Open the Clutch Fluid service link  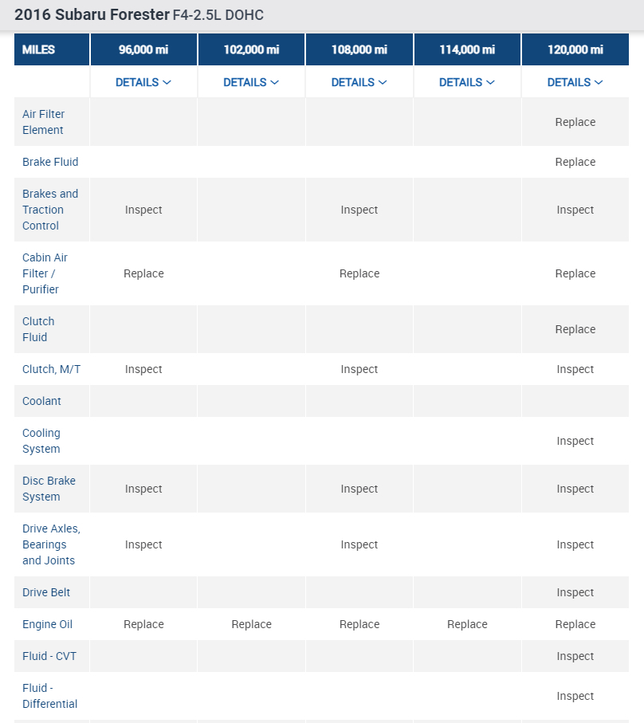click(38, 329)
